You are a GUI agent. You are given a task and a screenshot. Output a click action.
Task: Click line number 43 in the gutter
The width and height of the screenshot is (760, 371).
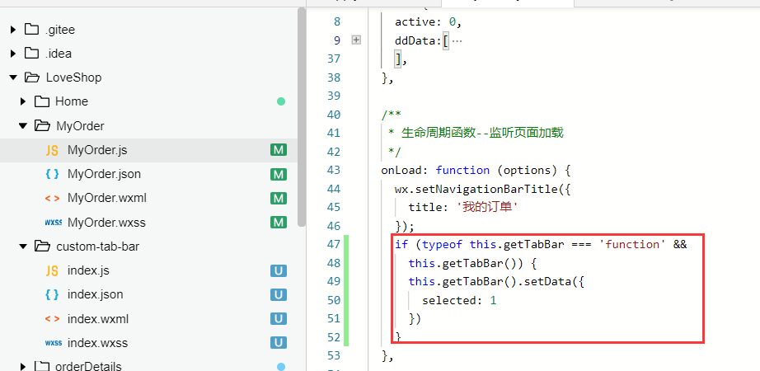[334, 170]
